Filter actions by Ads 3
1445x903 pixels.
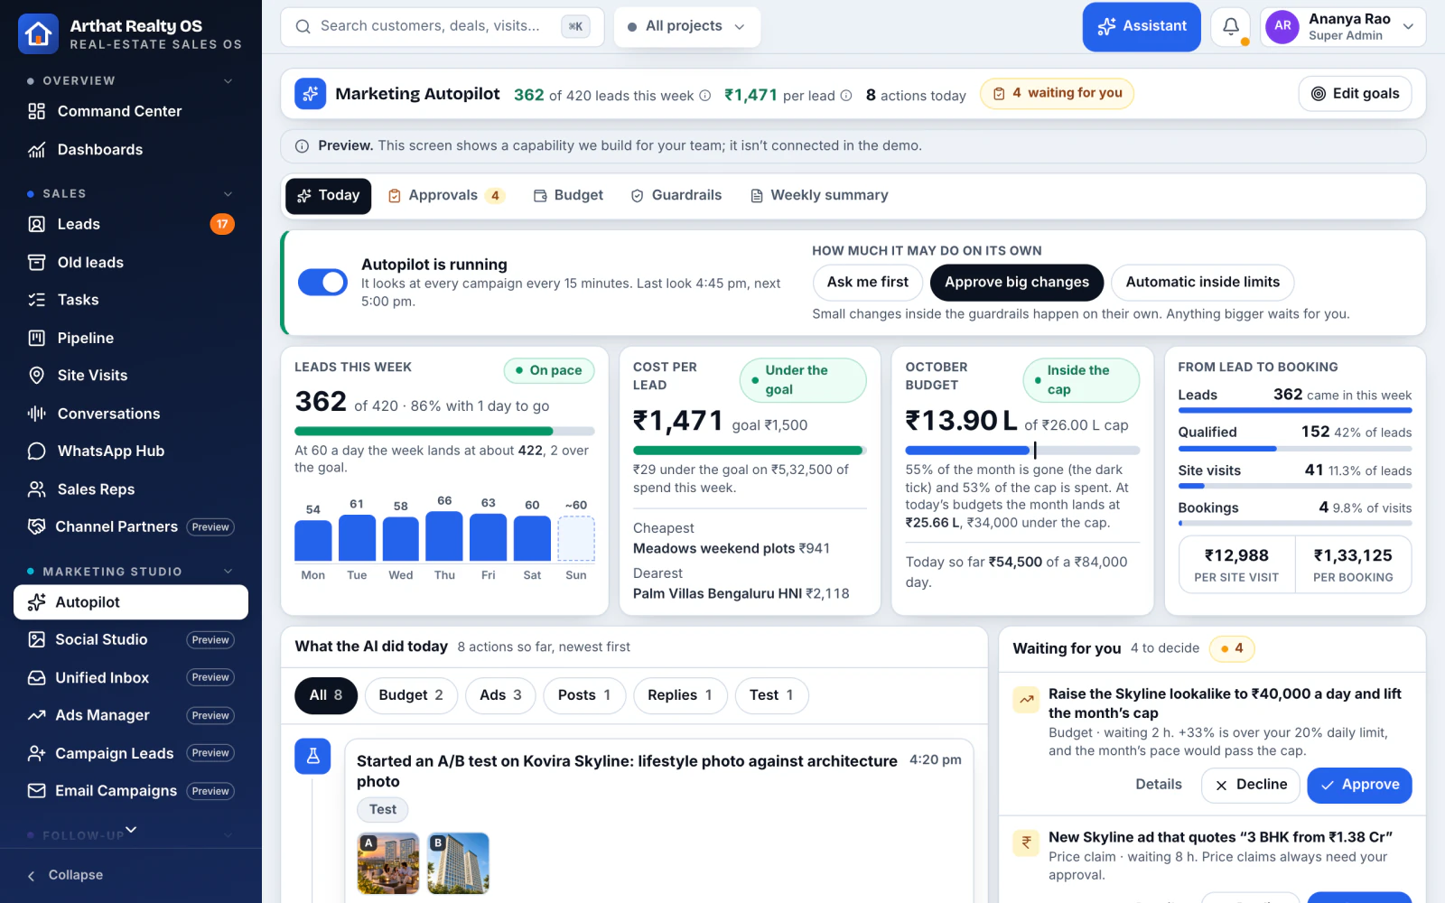(x=500, y=695)
